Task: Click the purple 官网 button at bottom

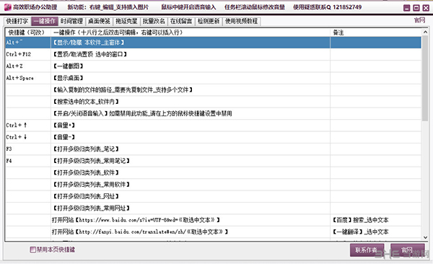Action: click(x=407, y=250)
